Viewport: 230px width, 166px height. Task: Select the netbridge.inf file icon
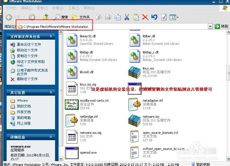[x=72, y=120]
